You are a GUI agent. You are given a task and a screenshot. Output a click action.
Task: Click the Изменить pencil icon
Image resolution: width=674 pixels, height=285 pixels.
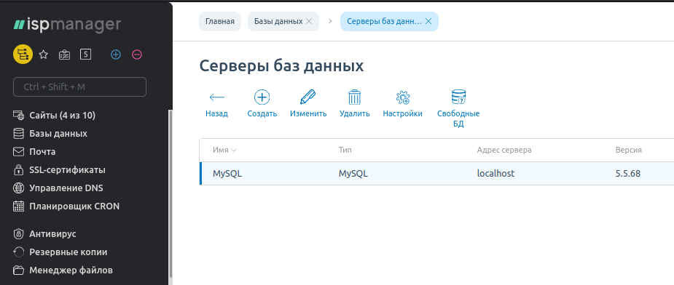[307, 97]
